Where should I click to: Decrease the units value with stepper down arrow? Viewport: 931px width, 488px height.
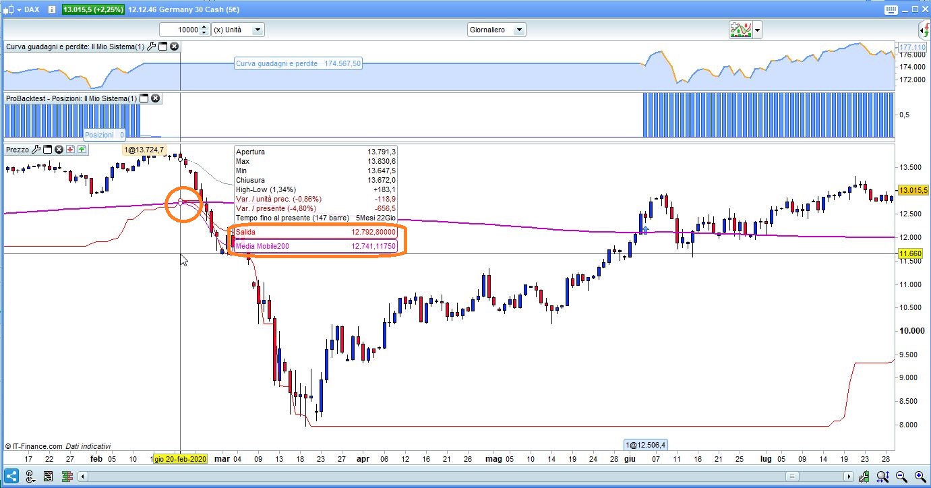(204, 33)
